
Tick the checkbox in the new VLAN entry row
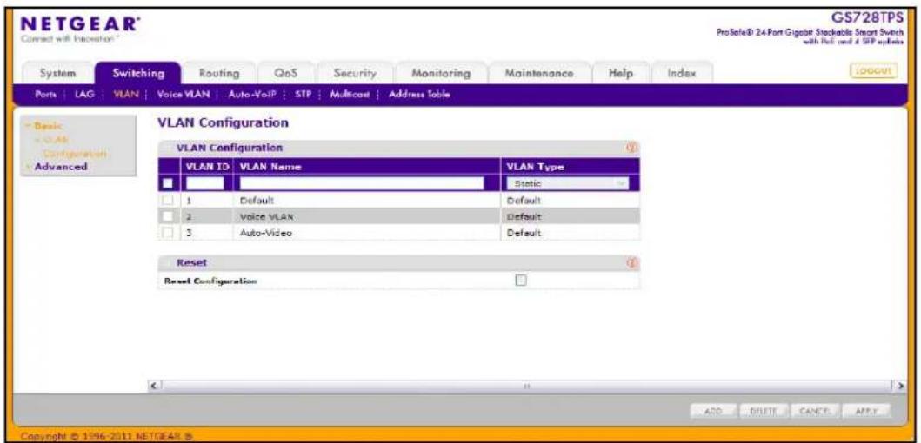point(168,183)
